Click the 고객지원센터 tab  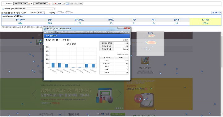[x=103, y=114]
